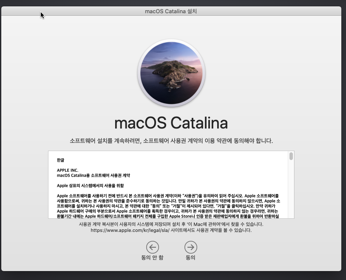Click the 동의 label under right arrow
Viewport: 346px width, 280px height.
pos(191,258)
